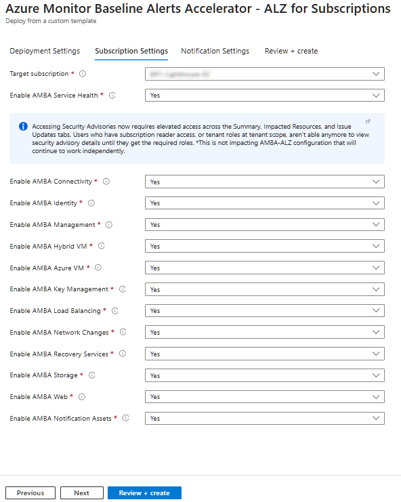Image resolution: width=401 pixels, height=502 pixels.
Task: Open Enable AMBA Hybrid VM dropdown
Action: [x=265, y=246]
